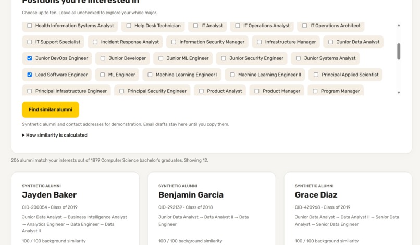Click Benjamin Garcia's background similarity score
The height and width of the screenshot is (245, 420).
pos(190,241)
